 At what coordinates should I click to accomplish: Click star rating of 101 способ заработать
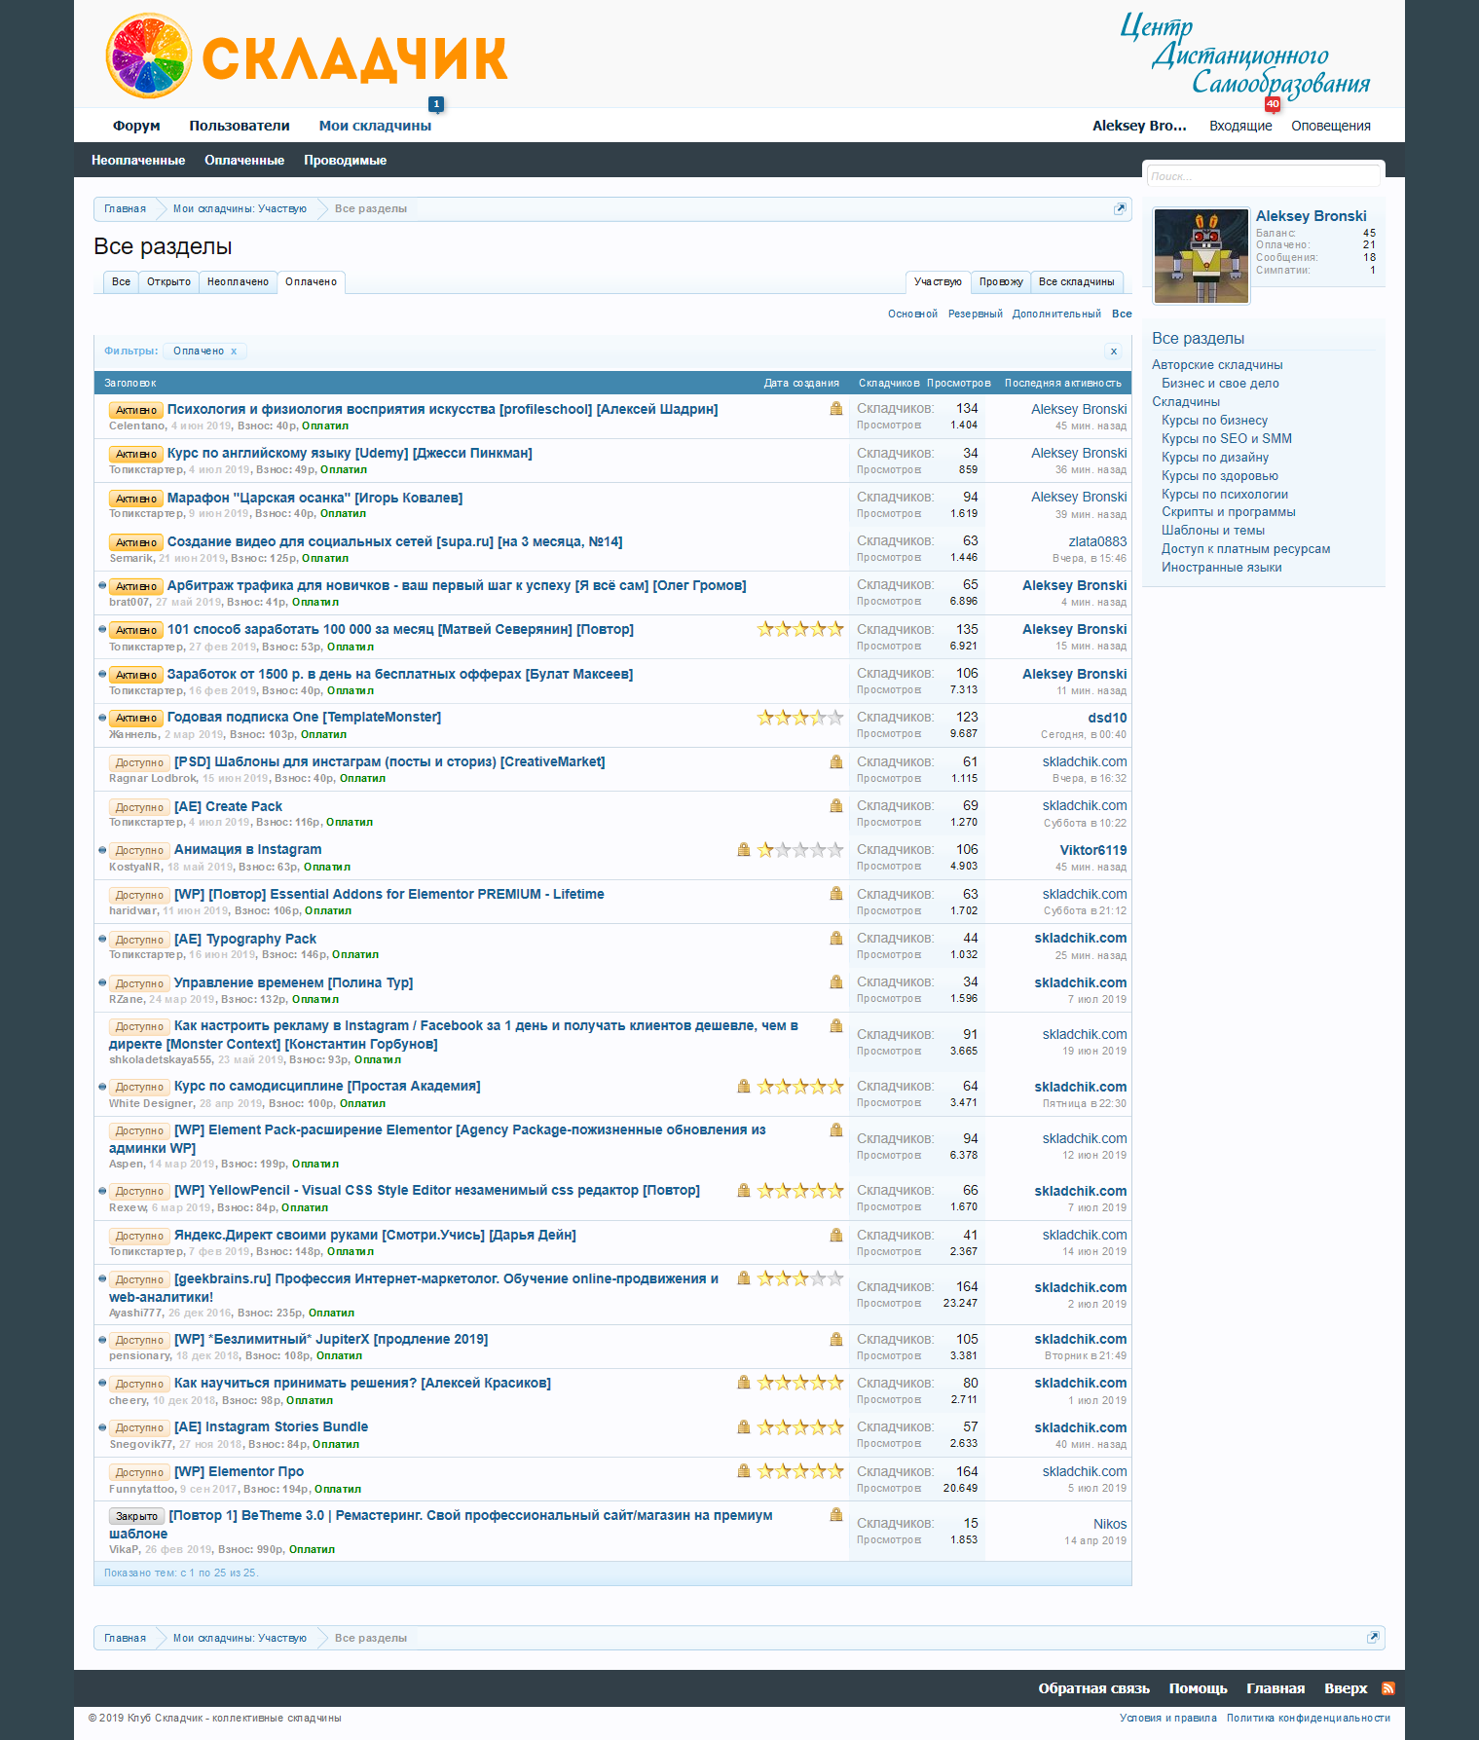[800, 629]
